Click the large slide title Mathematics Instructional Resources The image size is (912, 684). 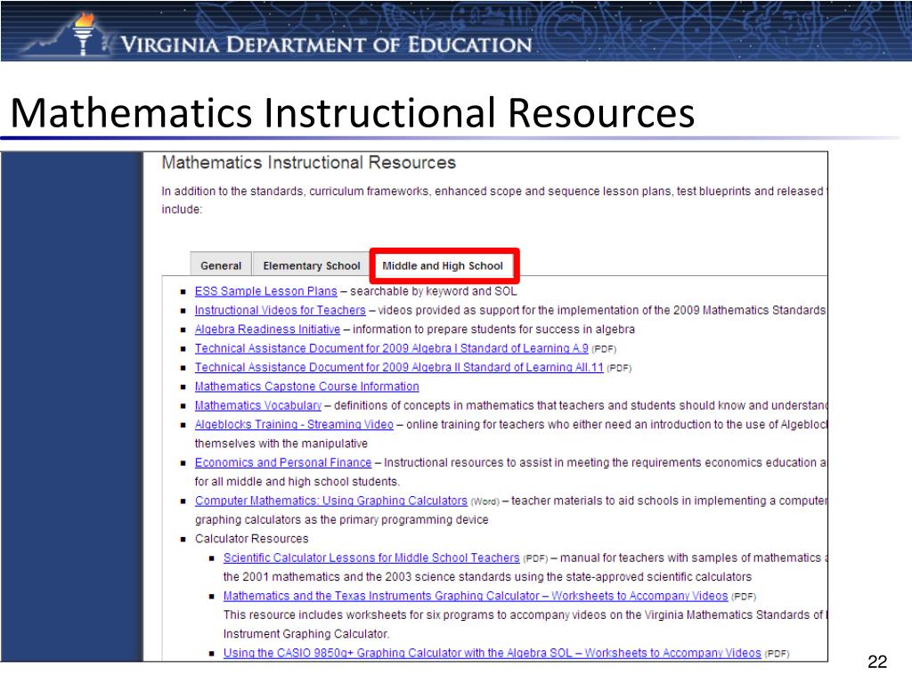[353, 112]
